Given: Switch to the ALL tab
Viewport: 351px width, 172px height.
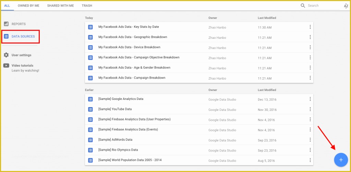Looking at the screenshot, I should pos(7,5).
